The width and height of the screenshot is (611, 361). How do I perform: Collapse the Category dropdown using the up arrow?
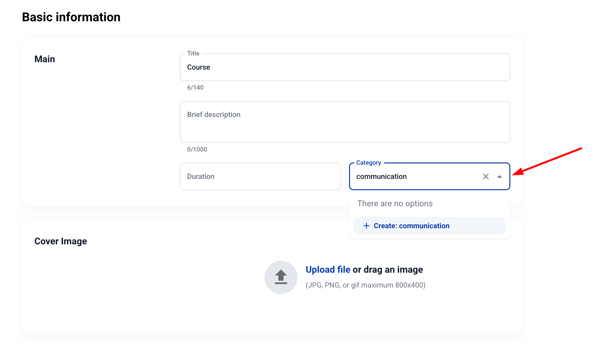[x=499, y=177]
